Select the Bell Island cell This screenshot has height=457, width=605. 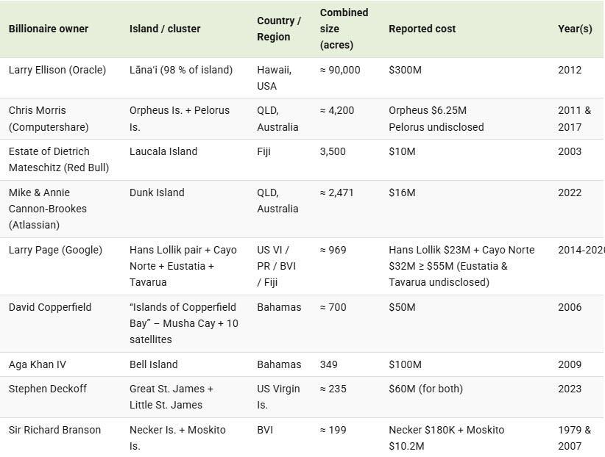tap(154, 364)
